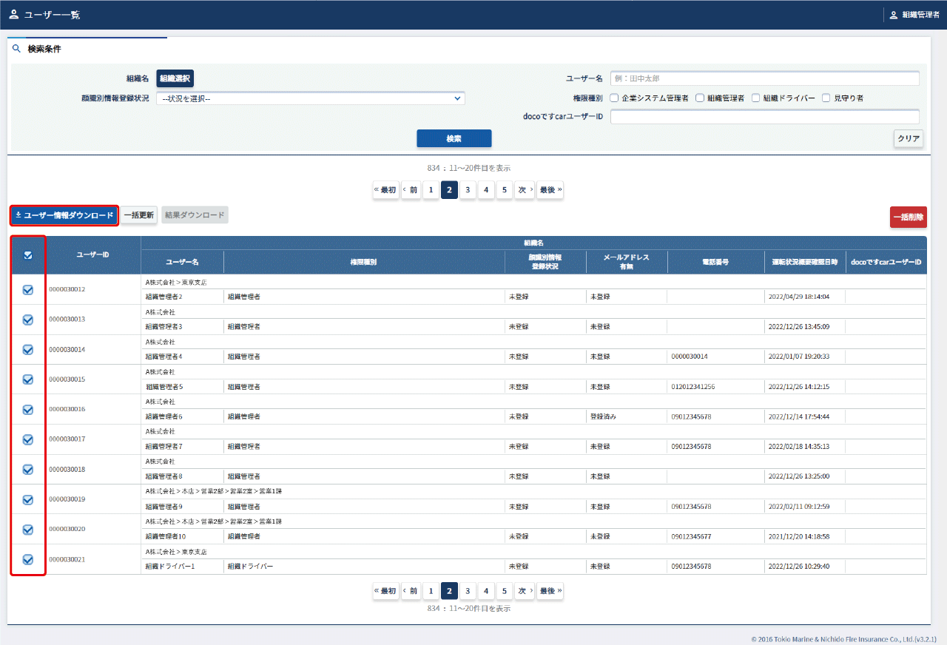
Task: Click the blue 検索 search button
Action: 454,138
